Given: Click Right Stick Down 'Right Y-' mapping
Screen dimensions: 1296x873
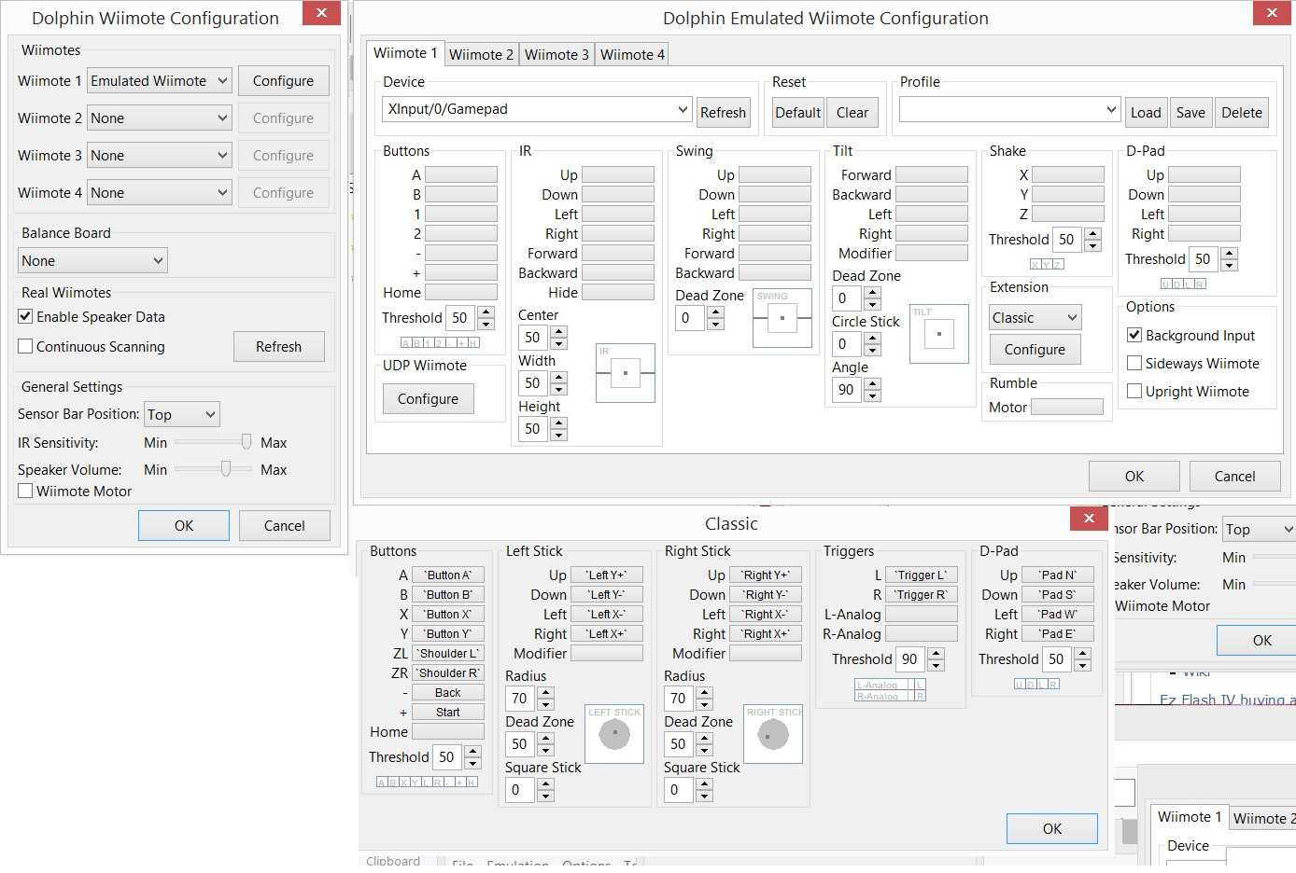Looking at the screenshot, I should tap(766, 594).
